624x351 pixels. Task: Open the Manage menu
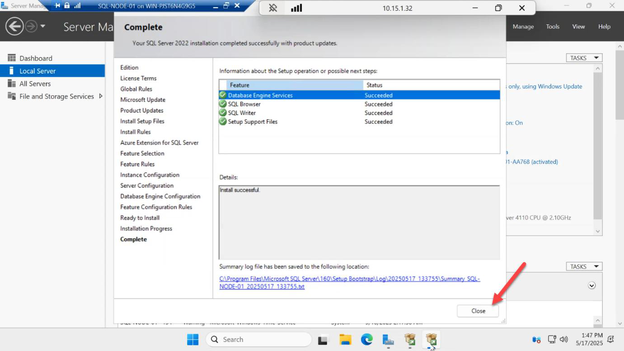pos(523,27)
